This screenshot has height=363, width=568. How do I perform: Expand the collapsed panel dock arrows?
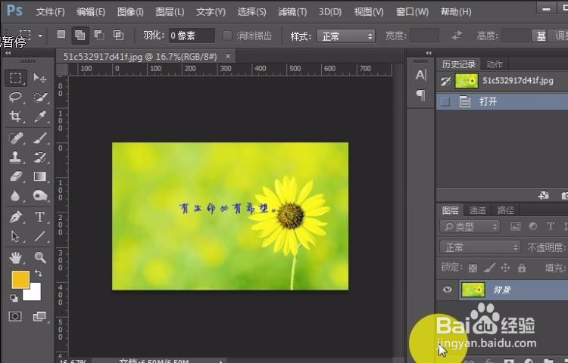429,53
